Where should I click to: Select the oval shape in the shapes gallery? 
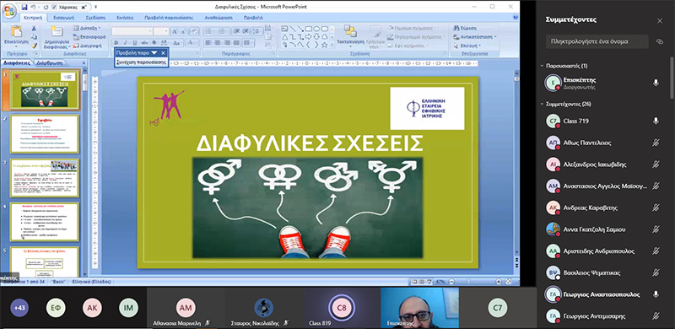coord(316,29)
